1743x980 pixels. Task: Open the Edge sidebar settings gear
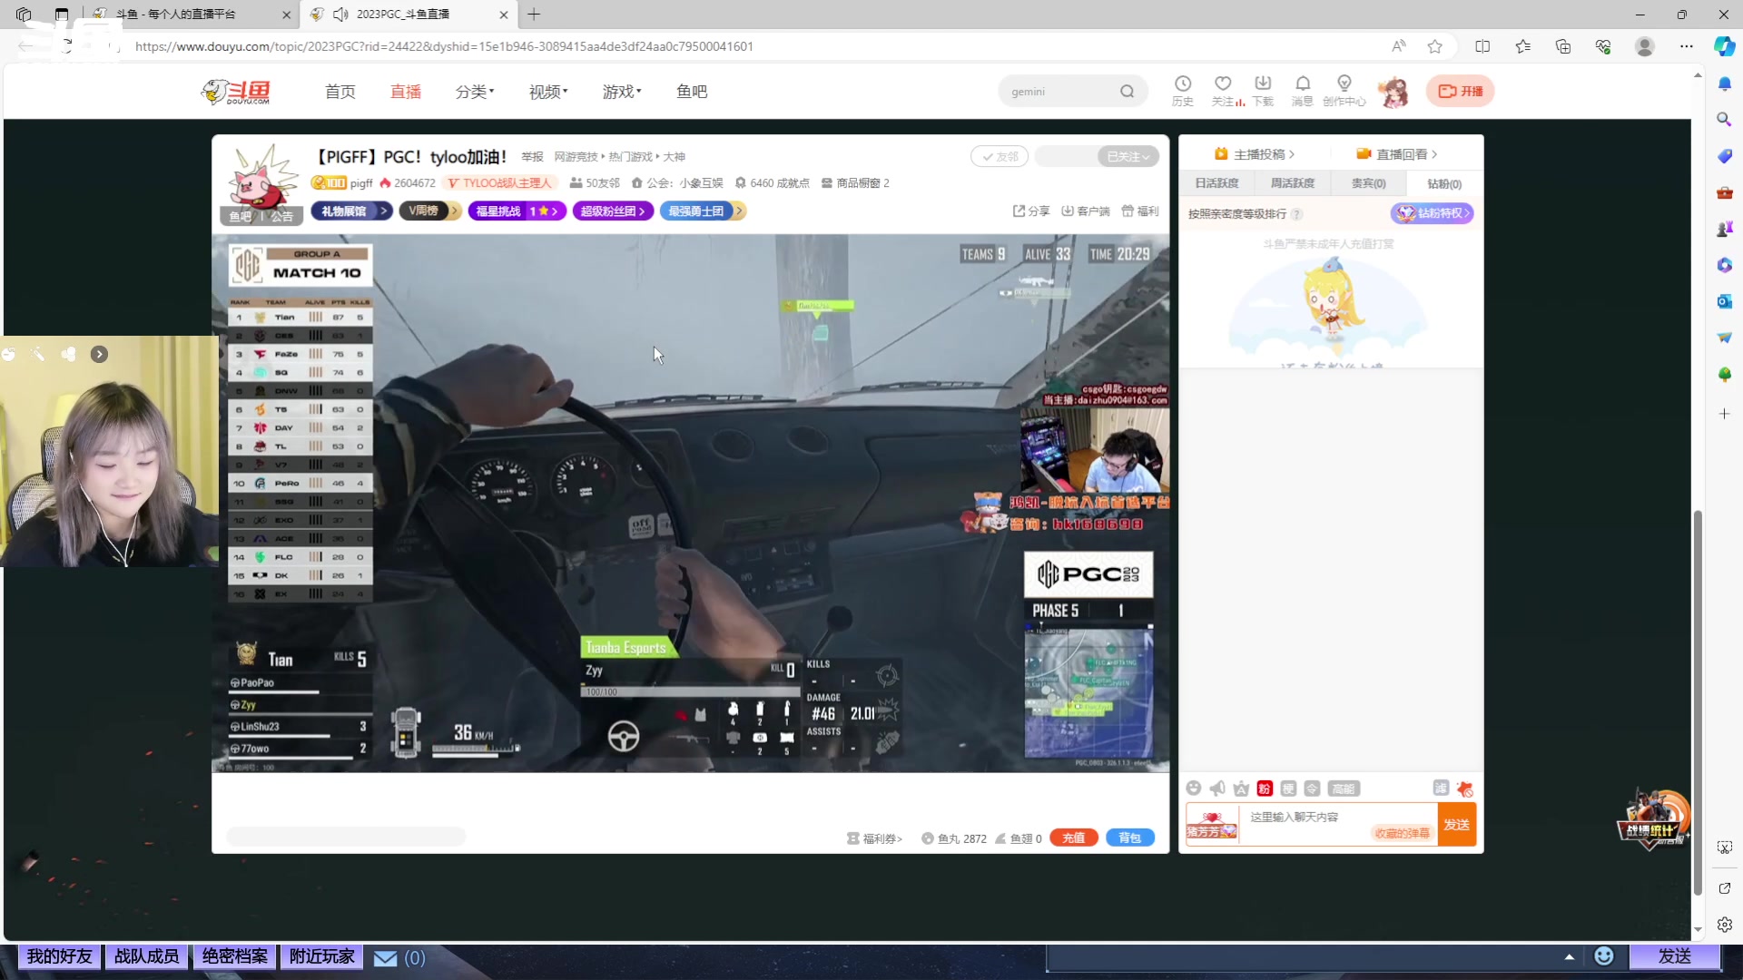tap(1725, 925)
